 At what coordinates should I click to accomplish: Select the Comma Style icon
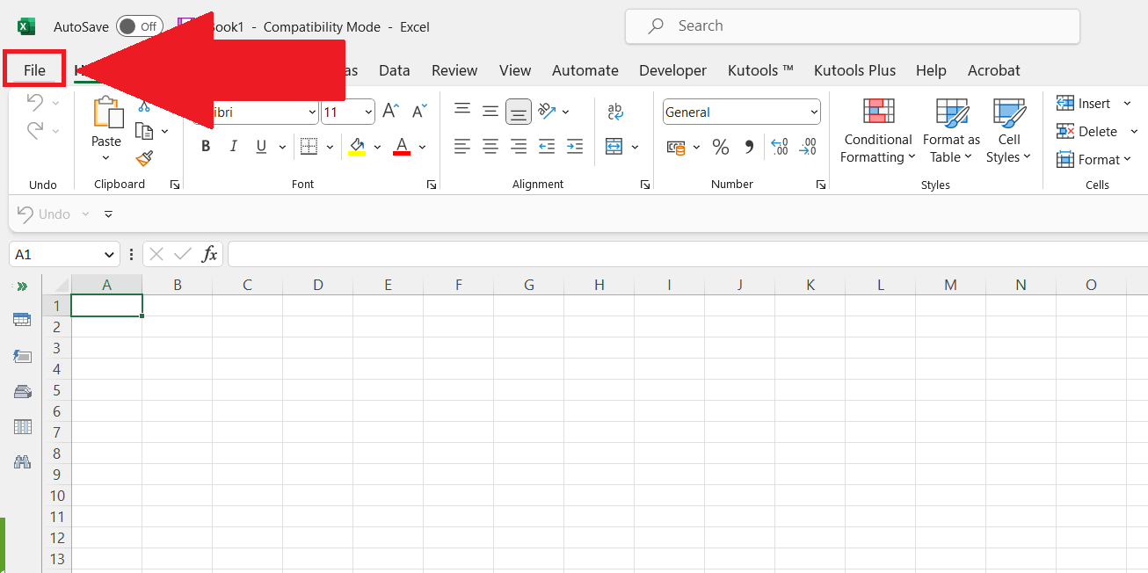749,147
